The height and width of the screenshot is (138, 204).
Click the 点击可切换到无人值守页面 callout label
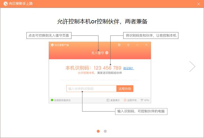tap(49, 35)
